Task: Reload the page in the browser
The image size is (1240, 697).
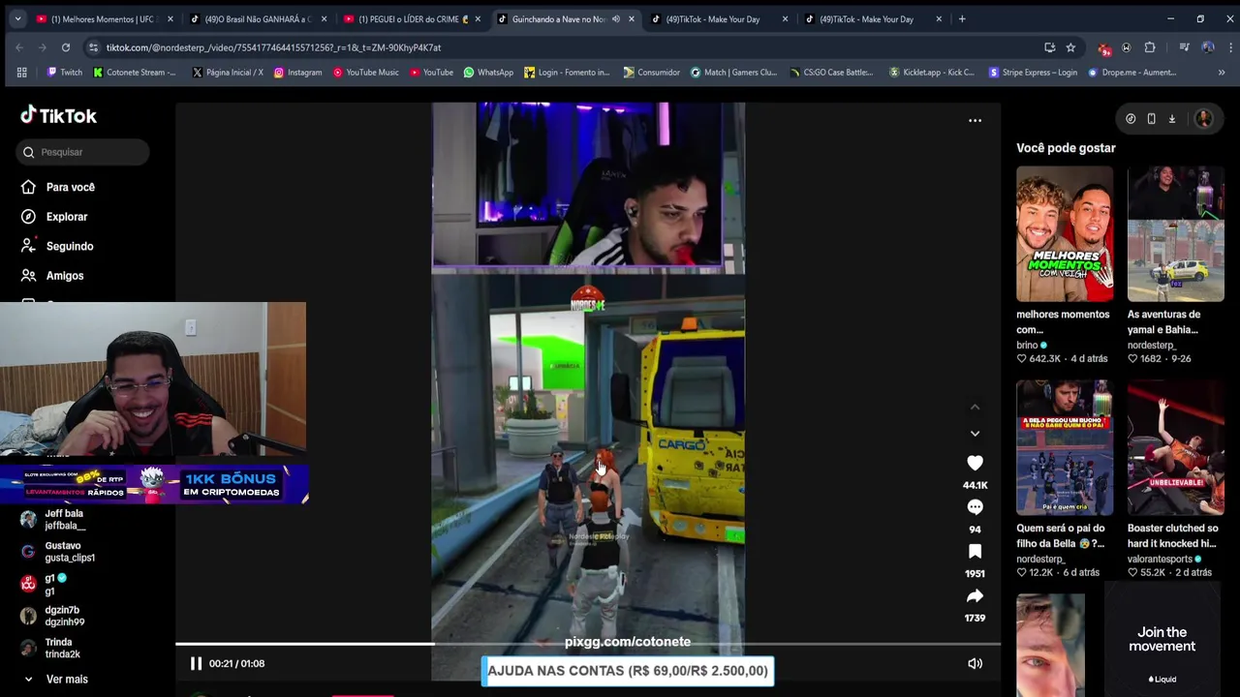Action: tap(66, 47)
